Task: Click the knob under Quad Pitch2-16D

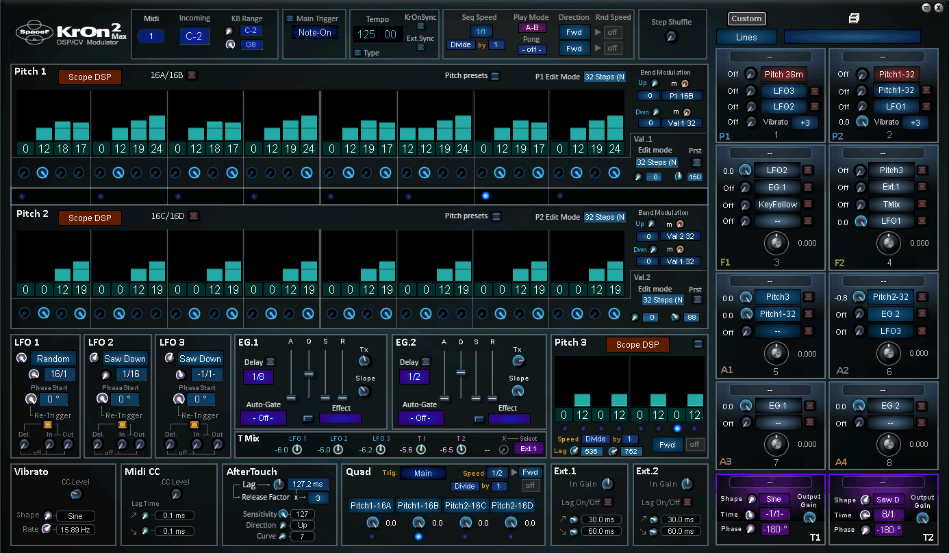Action: 511,523
